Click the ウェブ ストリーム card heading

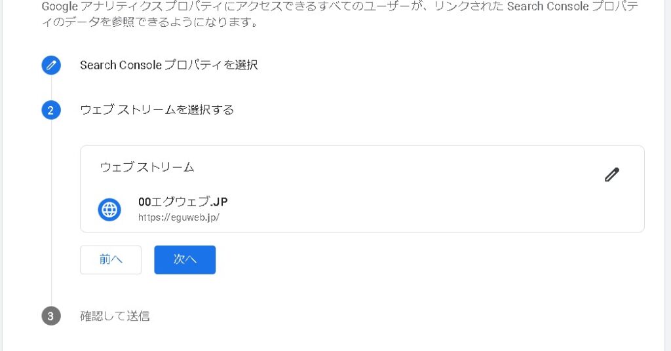point(147,167)
